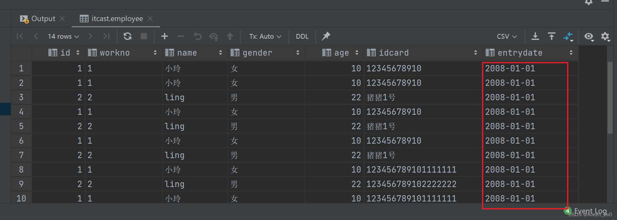617x220 pixels.
Task: Click the DDL button
Action: click(302, 36)
